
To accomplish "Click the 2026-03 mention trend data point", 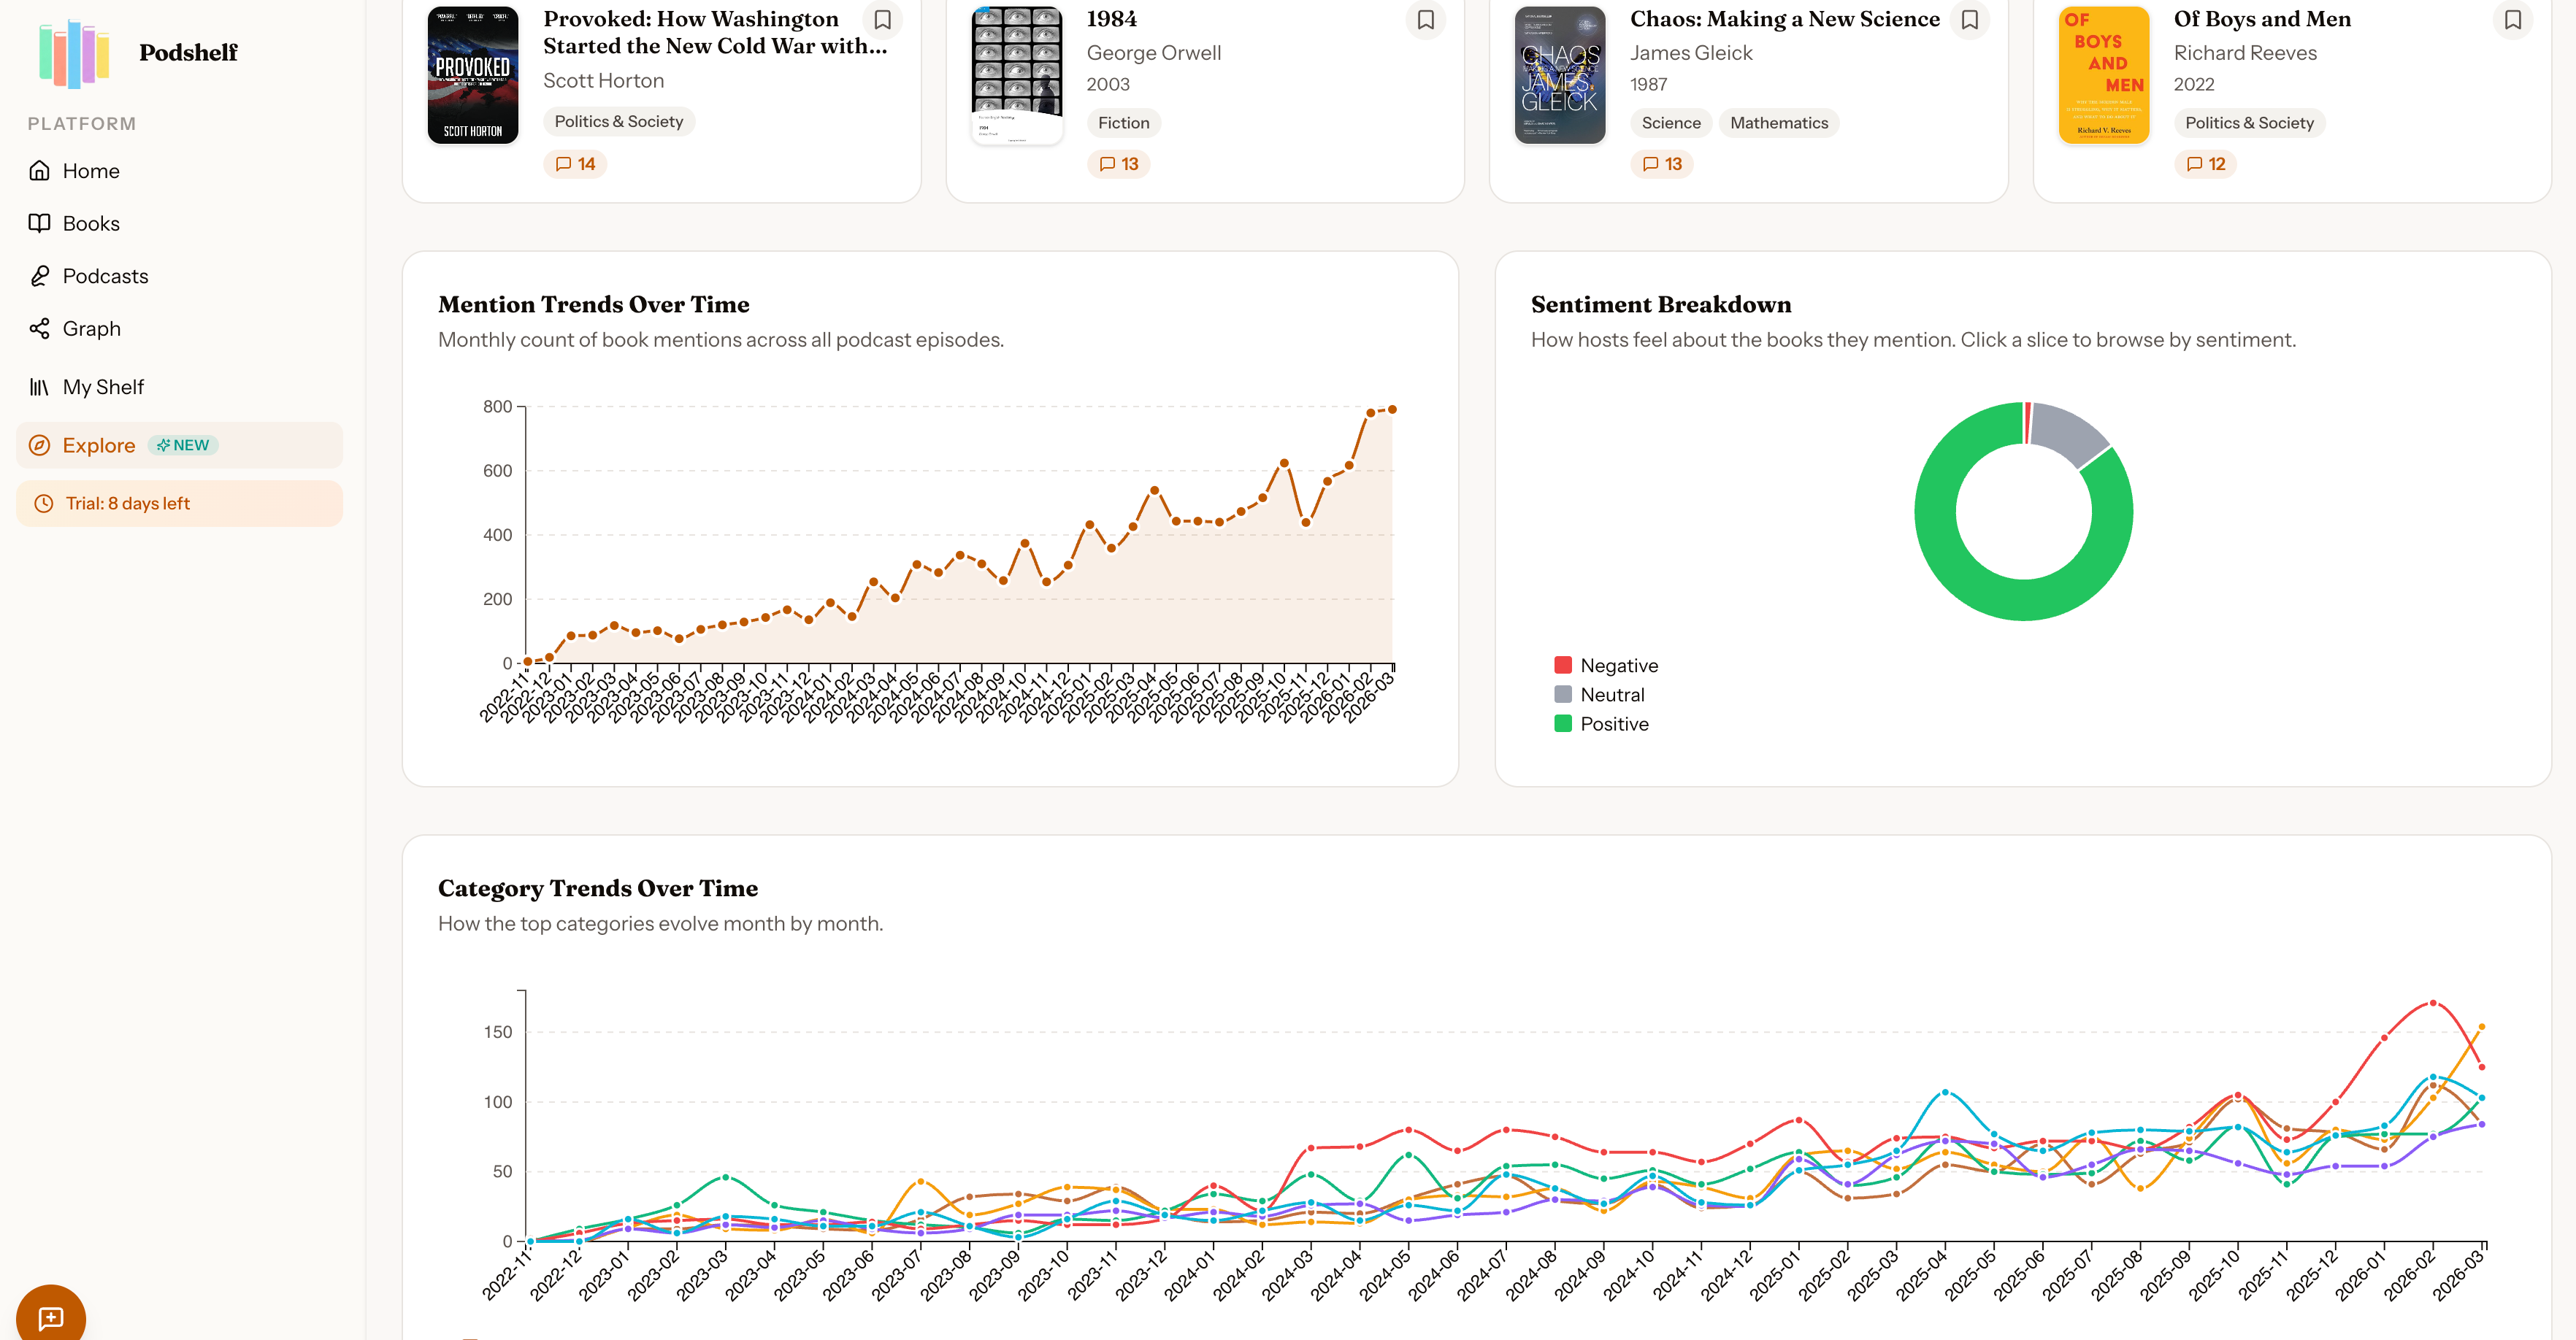I will (x=1392, y=409).
